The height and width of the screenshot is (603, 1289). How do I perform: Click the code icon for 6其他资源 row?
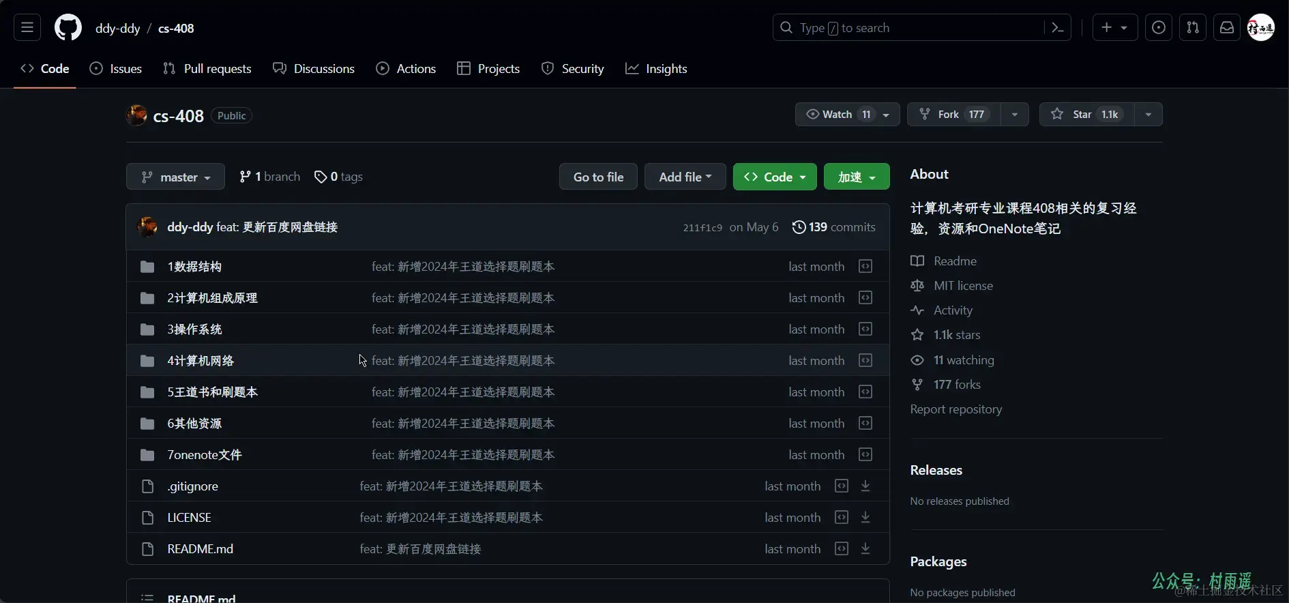[865, 424]
